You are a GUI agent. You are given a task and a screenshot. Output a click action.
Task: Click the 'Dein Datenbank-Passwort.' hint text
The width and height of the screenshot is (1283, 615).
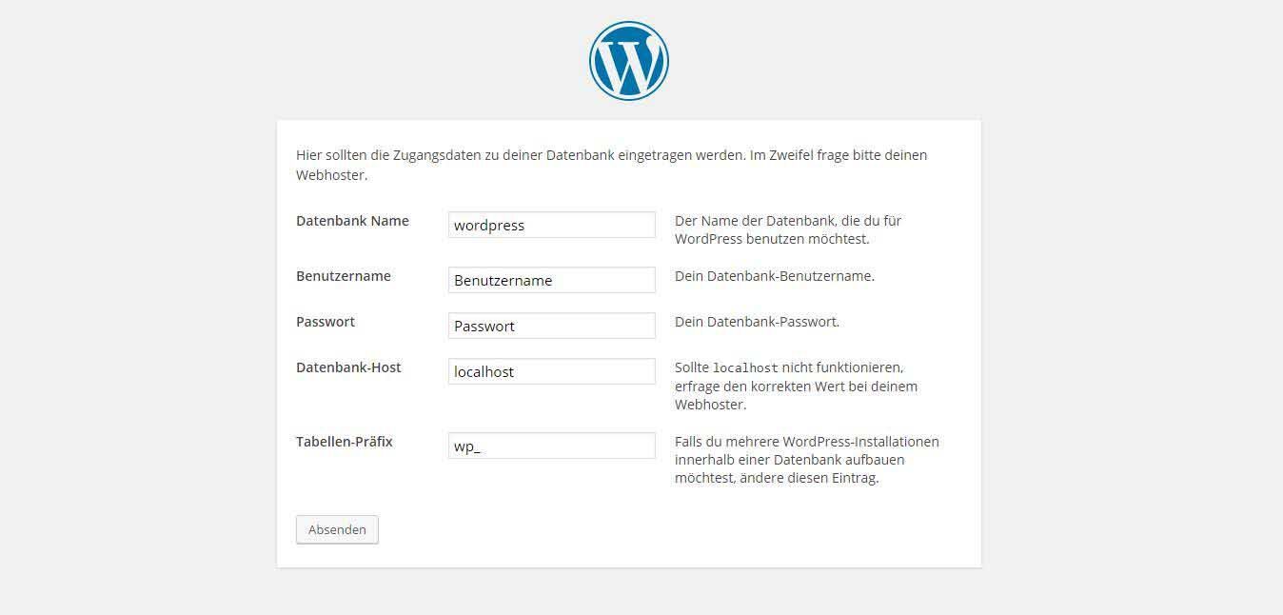(x=758, y=322)
